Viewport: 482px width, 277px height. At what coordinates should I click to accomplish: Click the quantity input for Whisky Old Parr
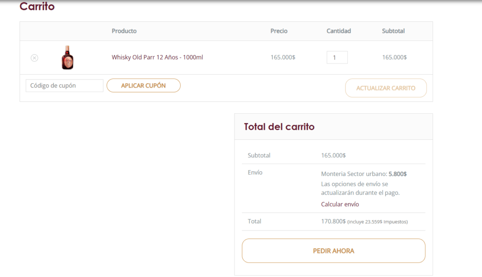point(337,57)
